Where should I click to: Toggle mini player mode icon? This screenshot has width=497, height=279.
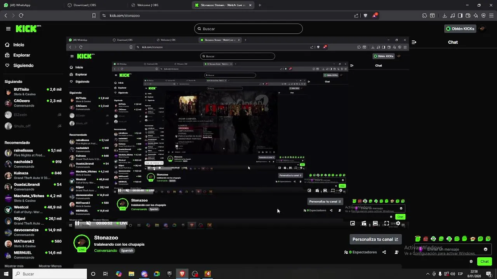[x=353, y=223]
